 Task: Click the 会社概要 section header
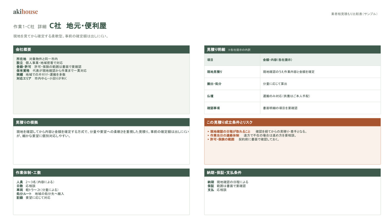click(101, 49)
